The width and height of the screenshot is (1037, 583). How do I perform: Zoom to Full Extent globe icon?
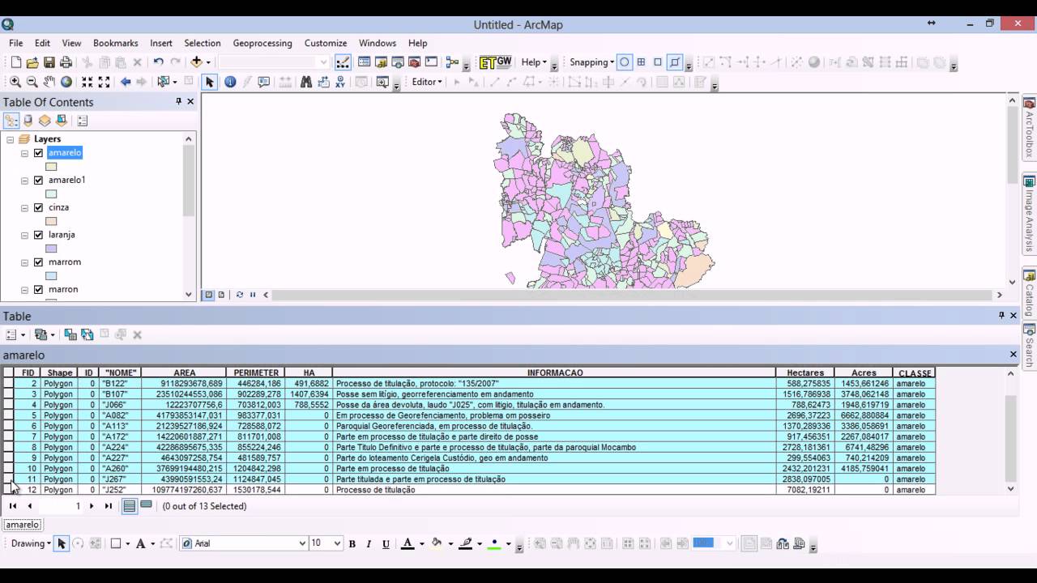(66, 82)
